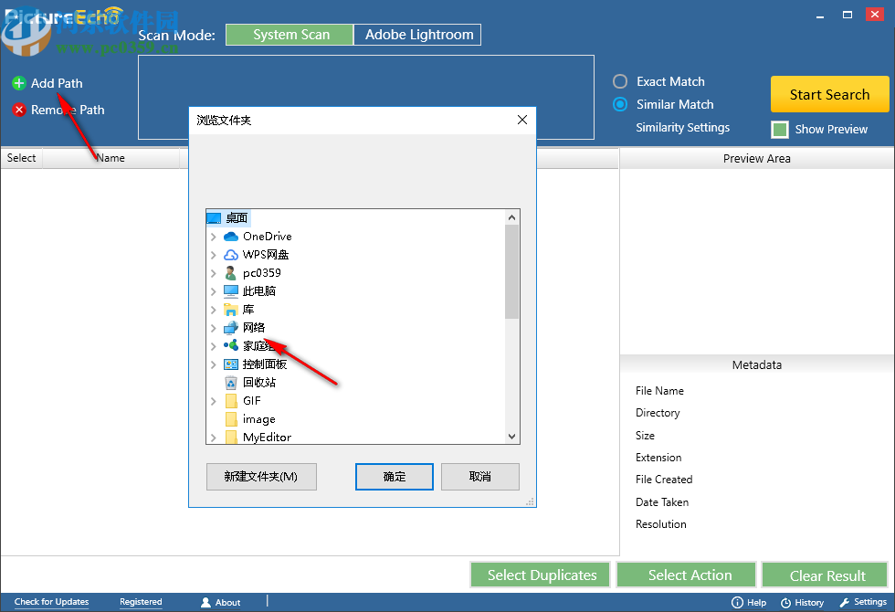Click the folder tree scroll up arrow
Image resolution: width=895 pixels, height=612 pixels.
pos(512,217)
